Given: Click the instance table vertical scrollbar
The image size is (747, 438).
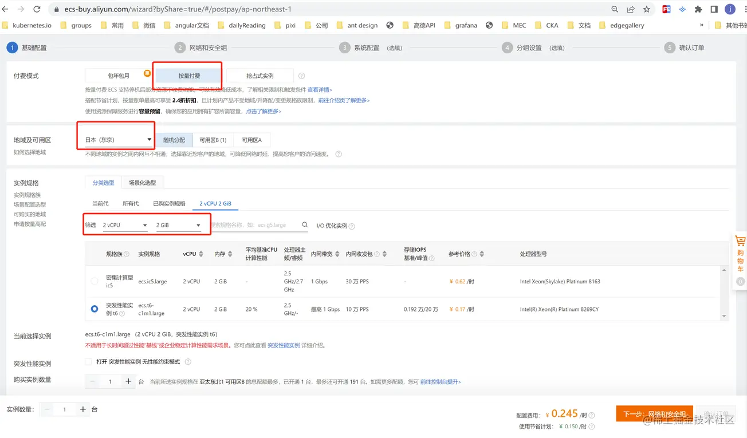Looking at the screenshot, I should point(724,293).
